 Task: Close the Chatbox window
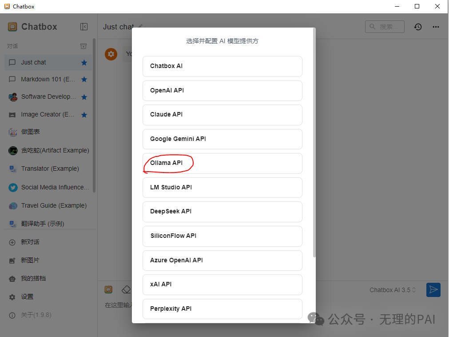[437, 6]
